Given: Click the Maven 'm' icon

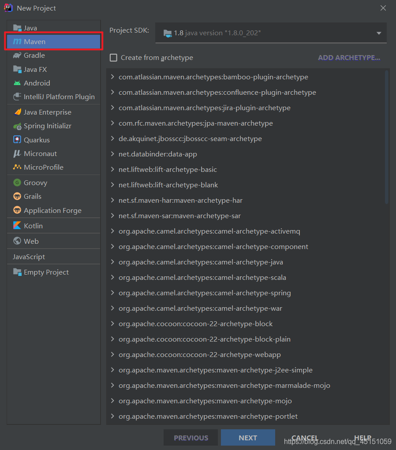Looking at the screenshot, I should pos(17,41).
